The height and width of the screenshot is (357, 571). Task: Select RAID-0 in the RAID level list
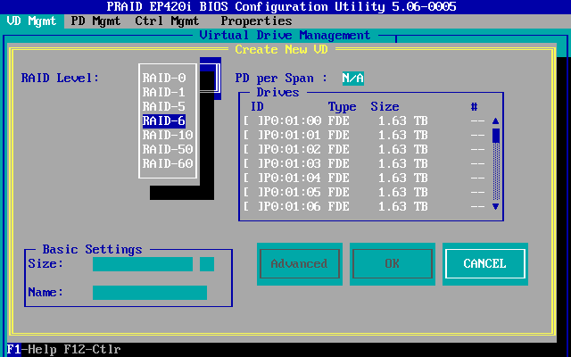(x=164, y=78)
